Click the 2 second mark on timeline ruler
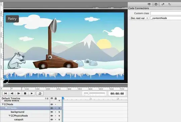Screen dimensions: 181x122 118,99
